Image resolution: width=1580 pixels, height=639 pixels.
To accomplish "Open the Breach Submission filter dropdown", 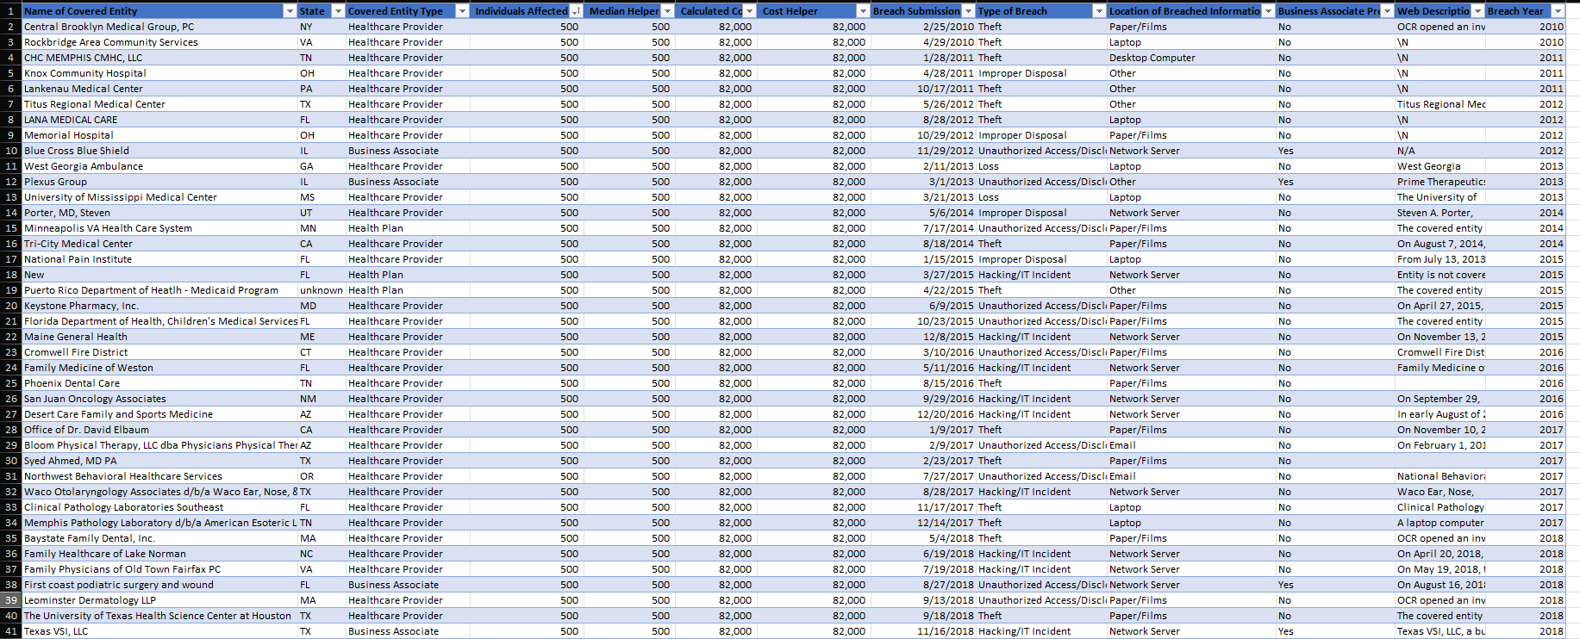I will (969, 11).
